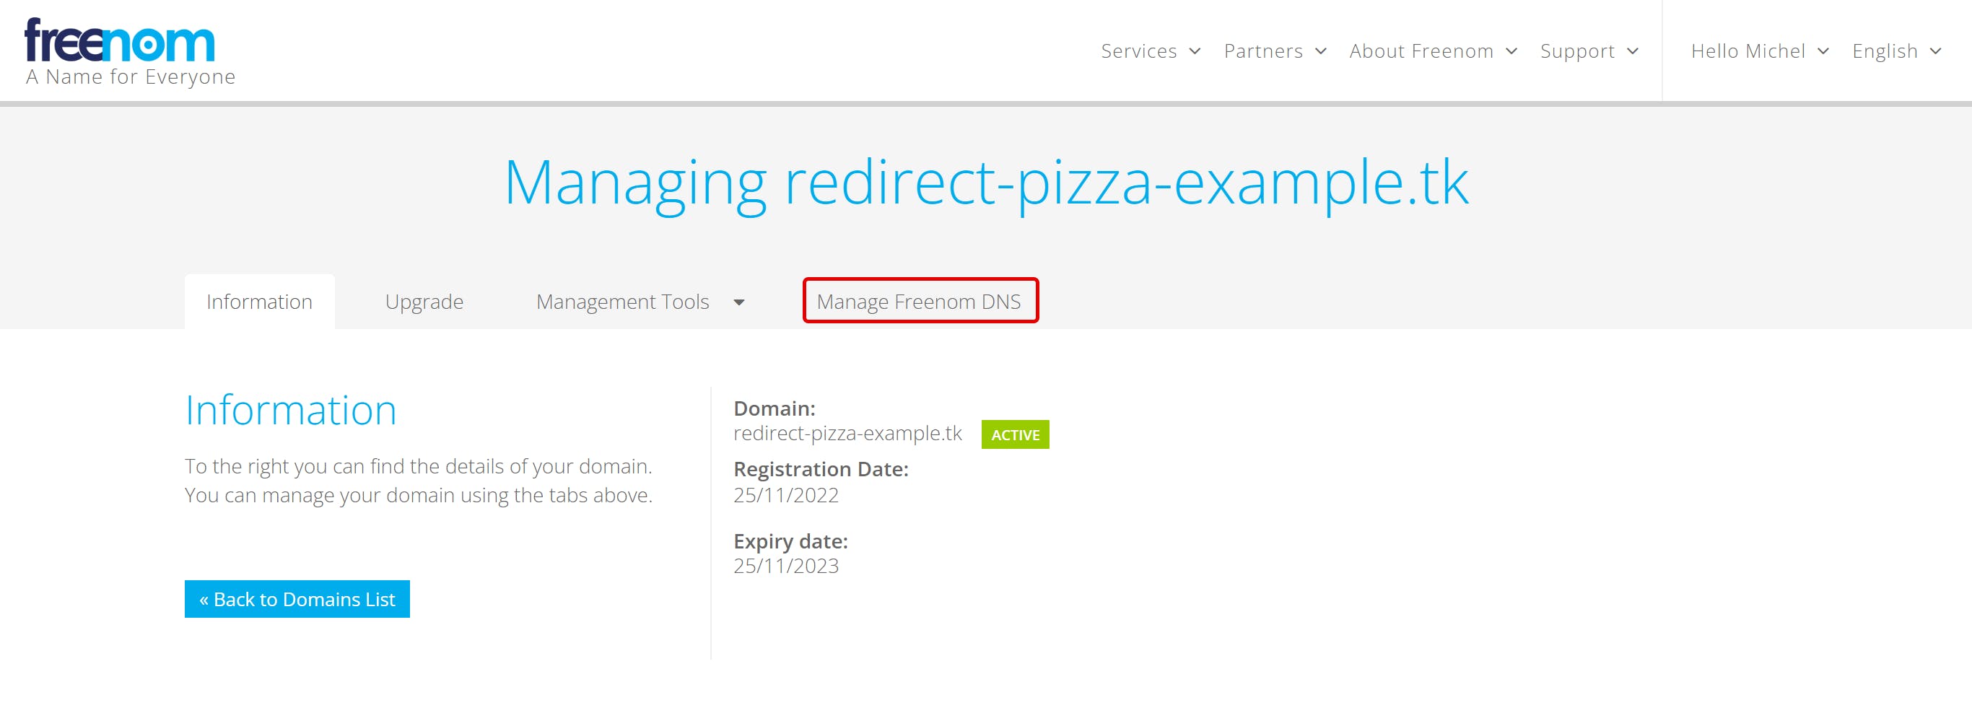1972x713 pixels.
Task: Open the Hello Michel account menu
Action: point(1748,51)
